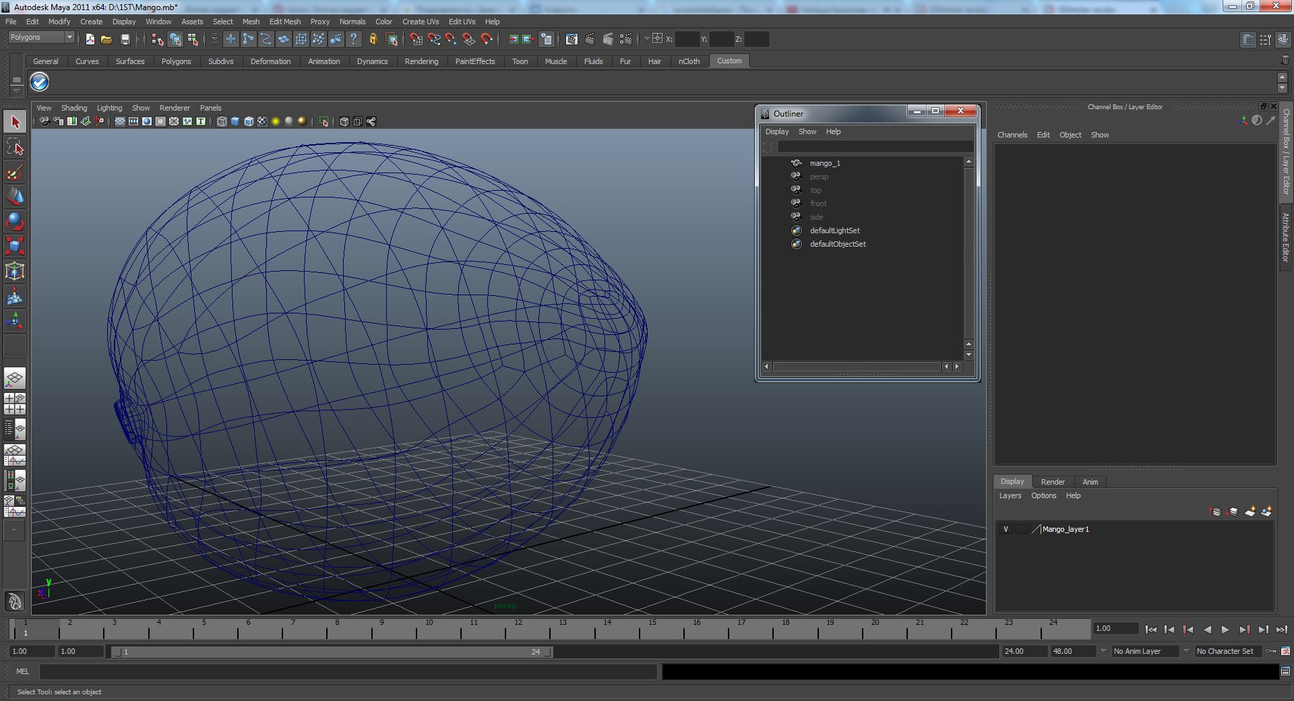Activate the Move tool
The width and height of the screenshot is (1294, 701).
15,196
